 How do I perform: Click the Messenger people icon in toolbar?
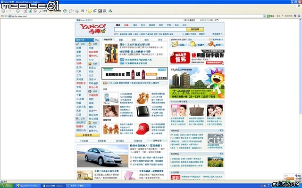[x=110, y=11]
